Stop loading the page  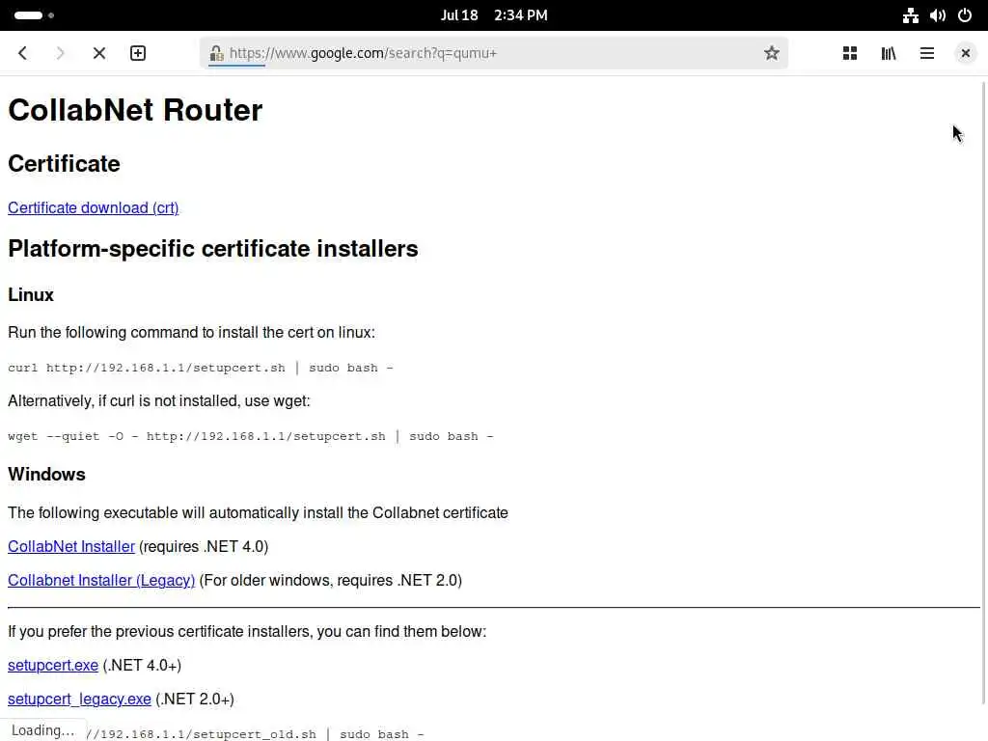click(x=99, y=53)
